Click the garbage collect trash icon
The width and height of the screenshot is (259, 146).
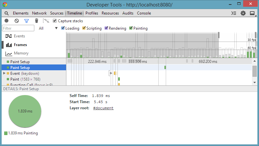point(37,21)
